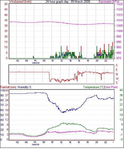Screen dimensions: 124x150
Task: Click the Barometer (hPa) axis title
Action: point(109,2)
